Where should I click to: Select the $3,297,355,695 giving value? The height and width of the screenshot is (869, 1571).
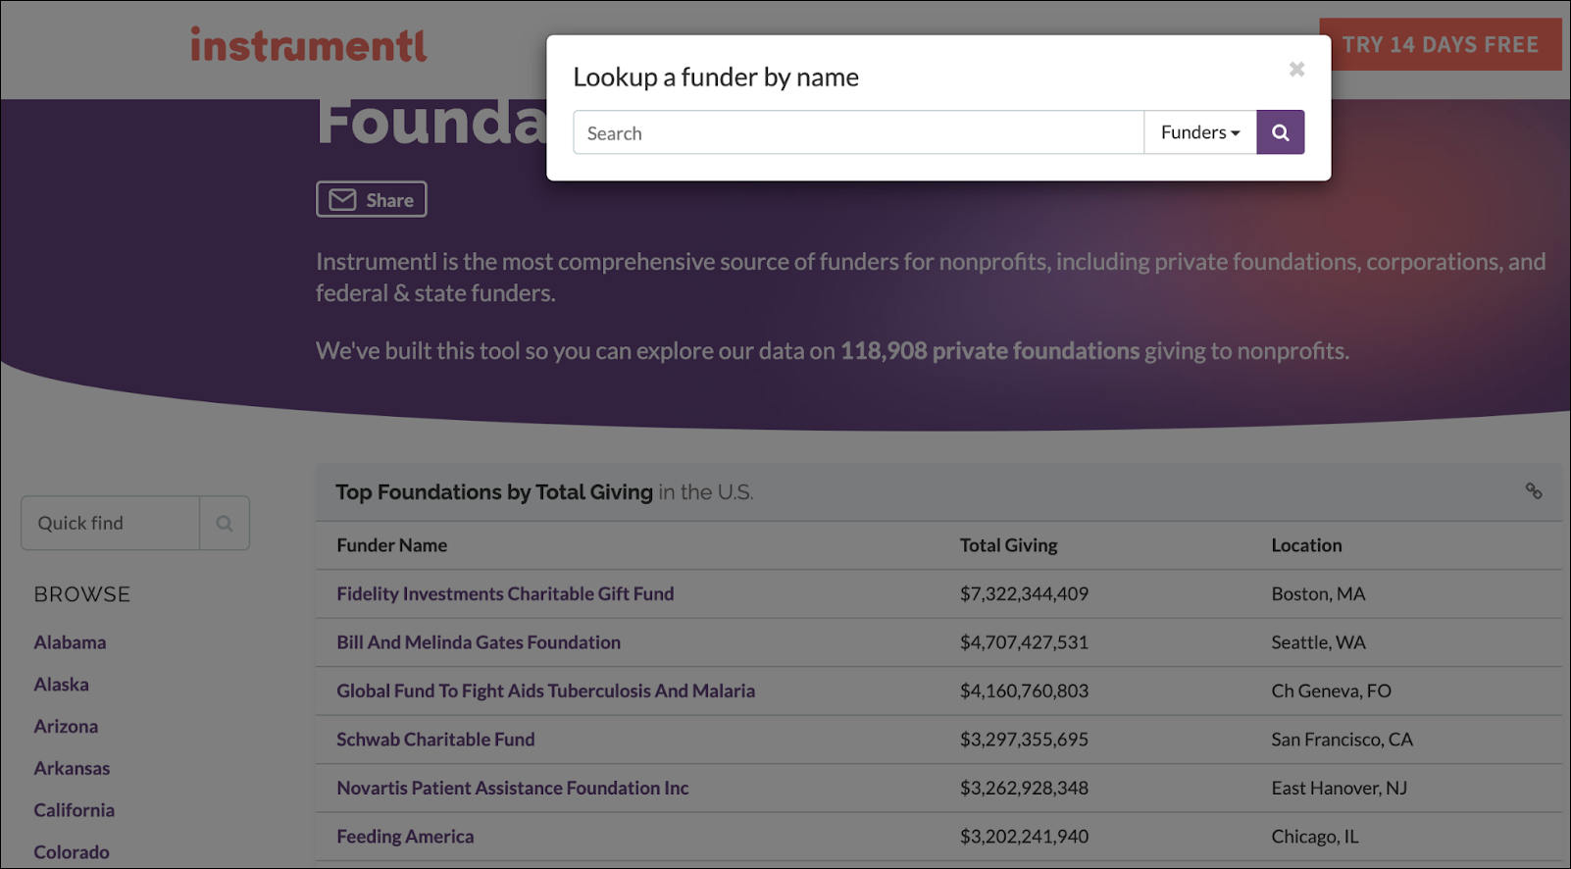[1024, 740]
